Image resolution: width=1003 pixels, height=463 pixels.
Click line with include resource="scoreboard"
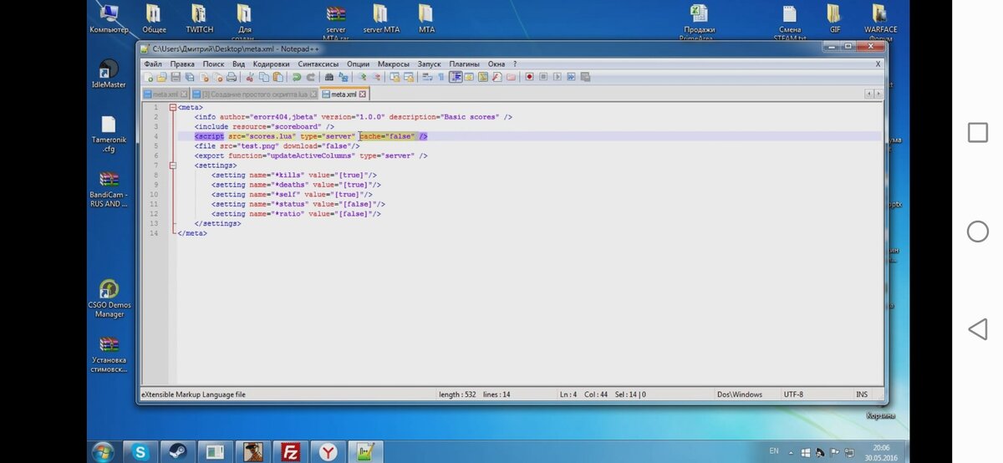(264, 126)
